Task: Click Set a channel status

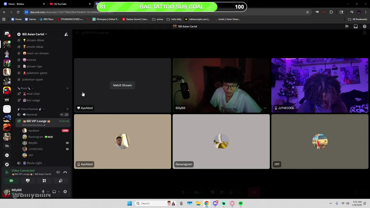Action: (34, 125)
